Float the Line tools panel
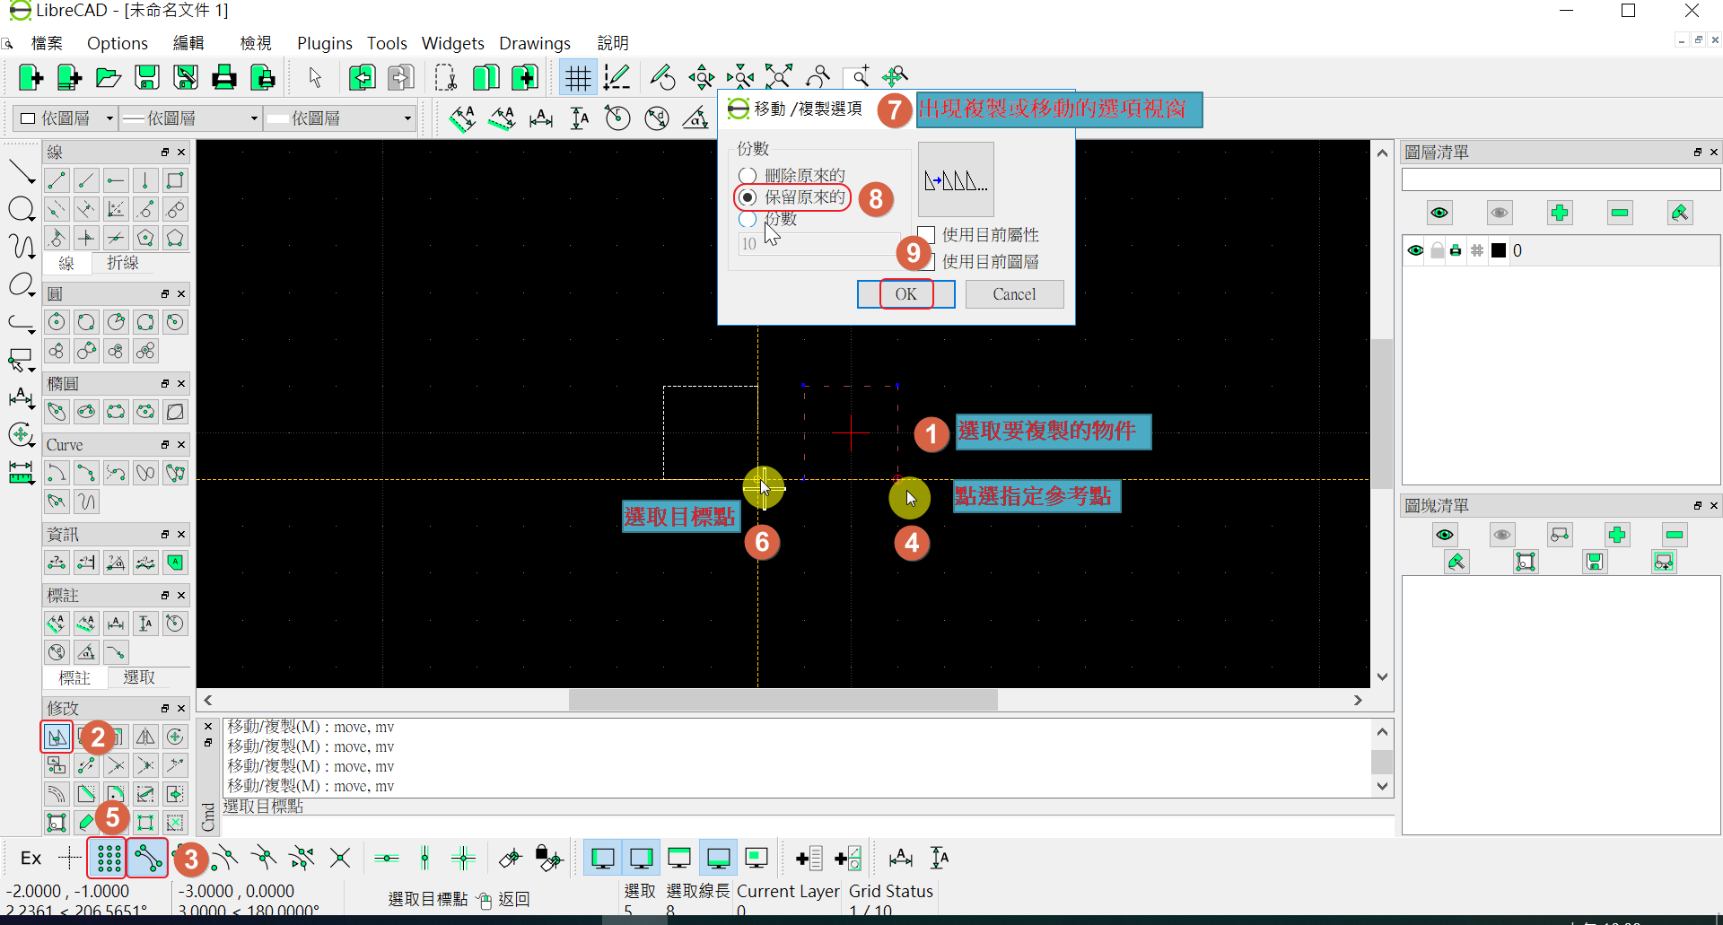 pyautogui.click(x=165, y=153)
